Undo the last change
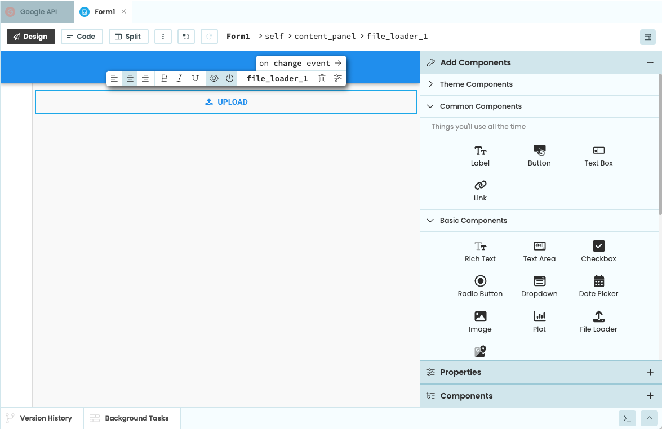The image size is (662, 429). click(x=186, y=36)
